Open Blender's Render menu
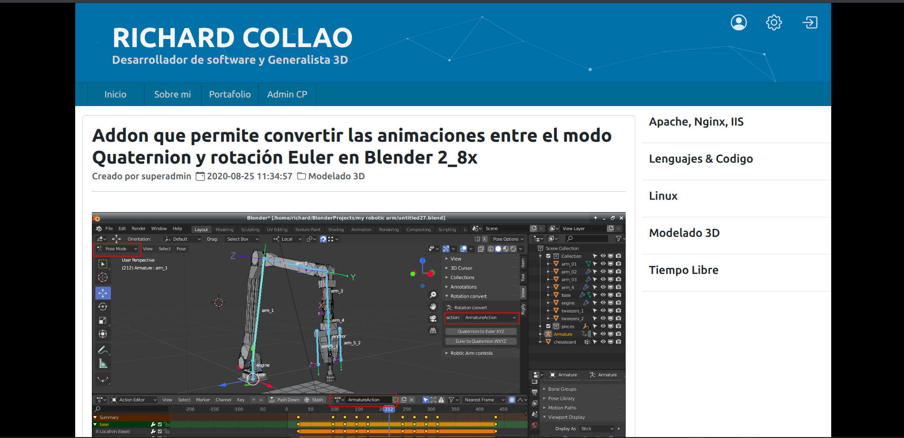Screen dimensions: 904x438 pyautogui.click(x=138, y=229)
